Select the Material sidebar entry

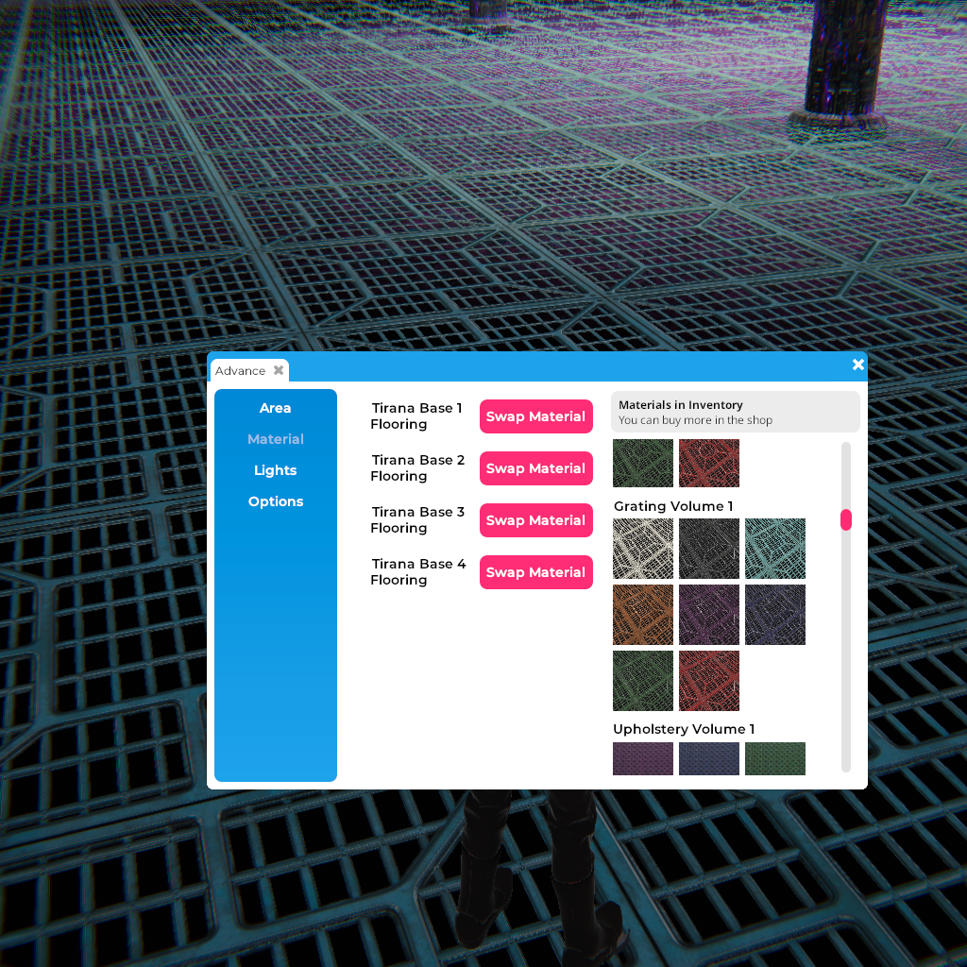click(275, 439)
